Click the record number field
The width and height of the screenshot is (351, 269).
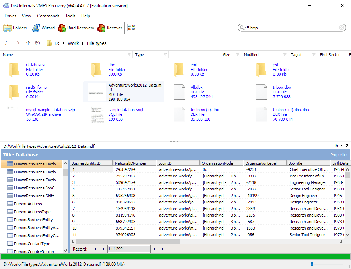(129, 249)
